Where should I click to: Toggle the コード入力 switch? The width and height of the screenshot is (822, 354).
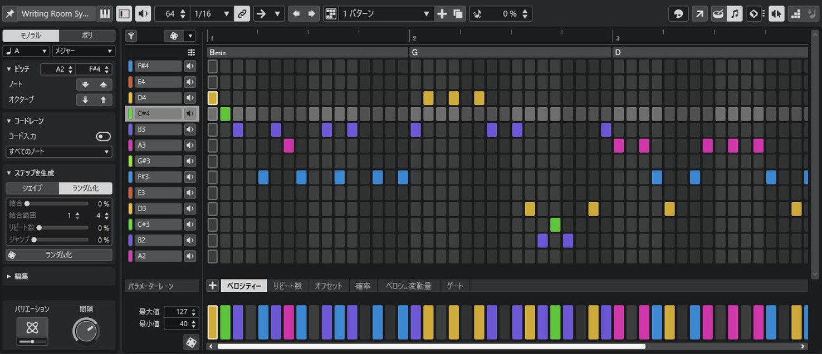(104, 136)
